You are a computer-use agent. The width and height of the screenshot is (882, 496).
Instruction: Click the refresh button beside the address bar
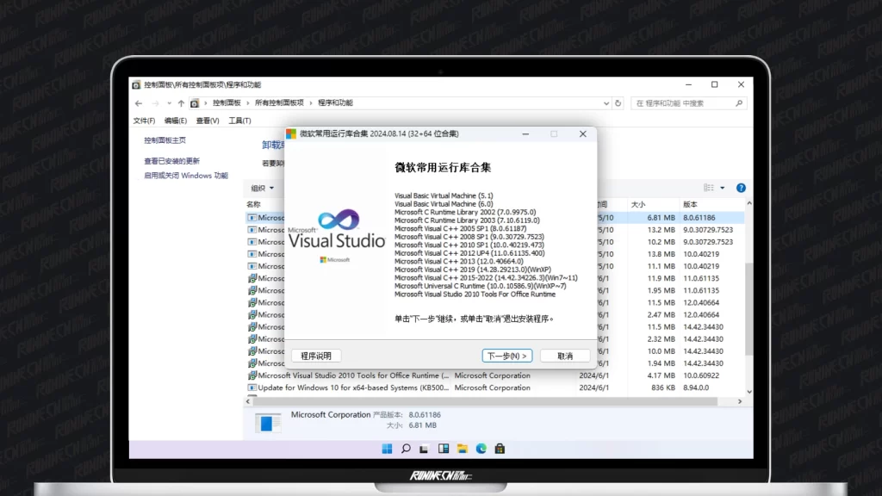pos(618,102)
